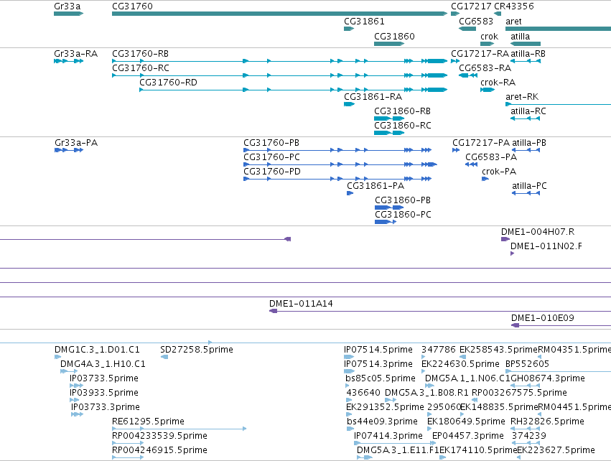Select EST DMG1C.3_1.D01.C1
Image resolution: width=611 pixels, height=461 pixels.
tap(97, 350)
